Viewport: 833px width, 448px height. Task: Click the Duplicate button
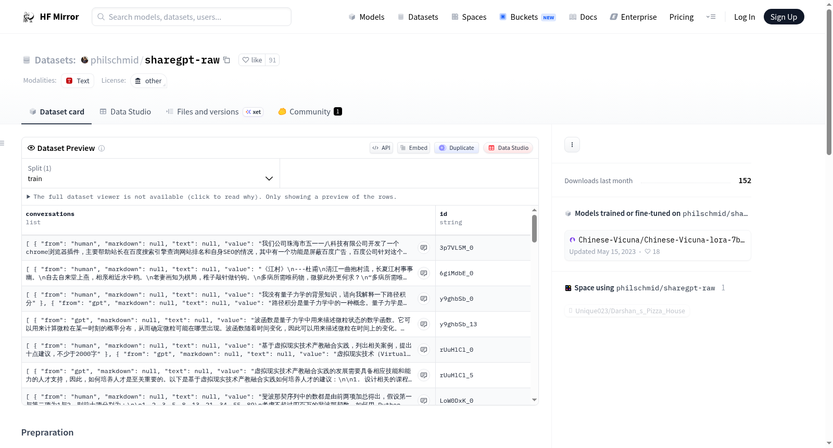click(457, 148)
